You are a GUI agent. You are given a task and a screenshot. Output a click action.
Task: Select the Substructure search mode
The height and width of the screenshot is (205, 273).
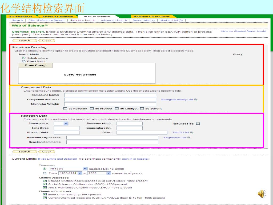[24, 58]
